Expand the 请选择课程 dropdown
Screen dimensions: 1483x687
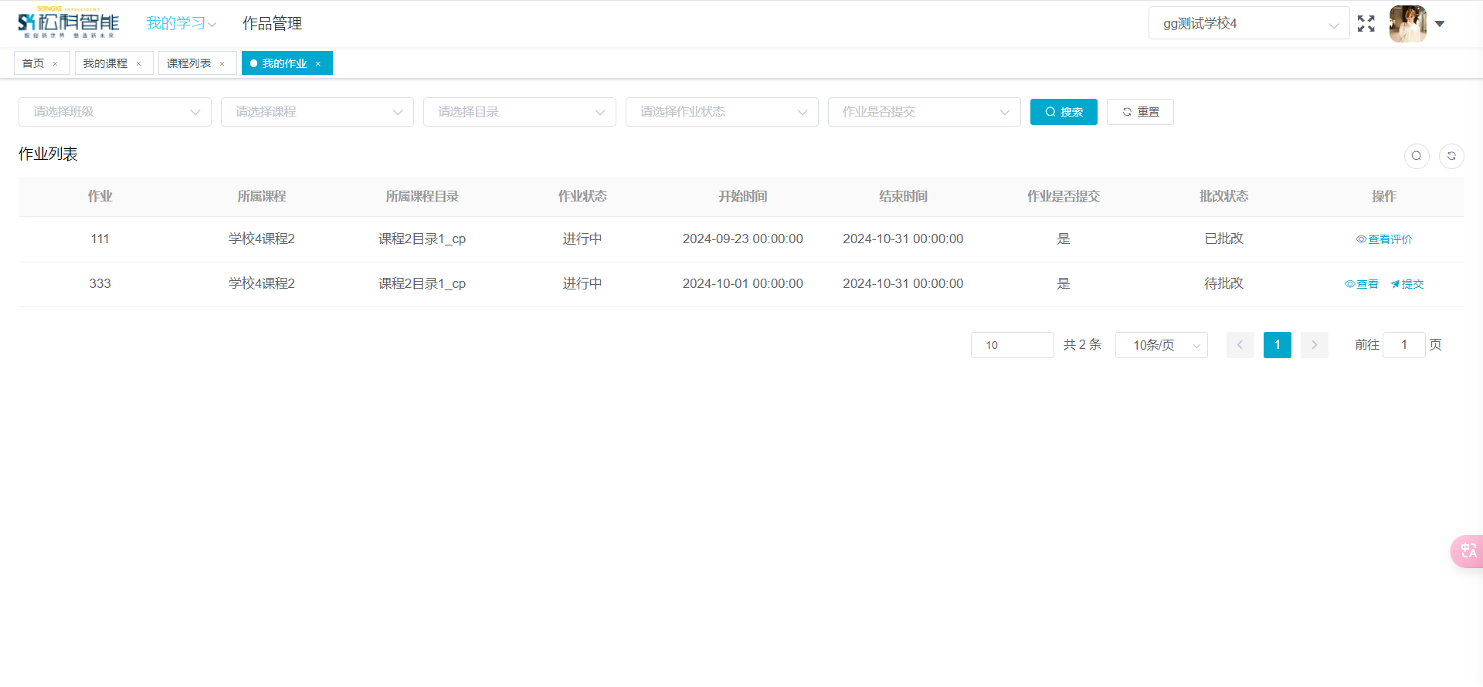click(317, 112)
